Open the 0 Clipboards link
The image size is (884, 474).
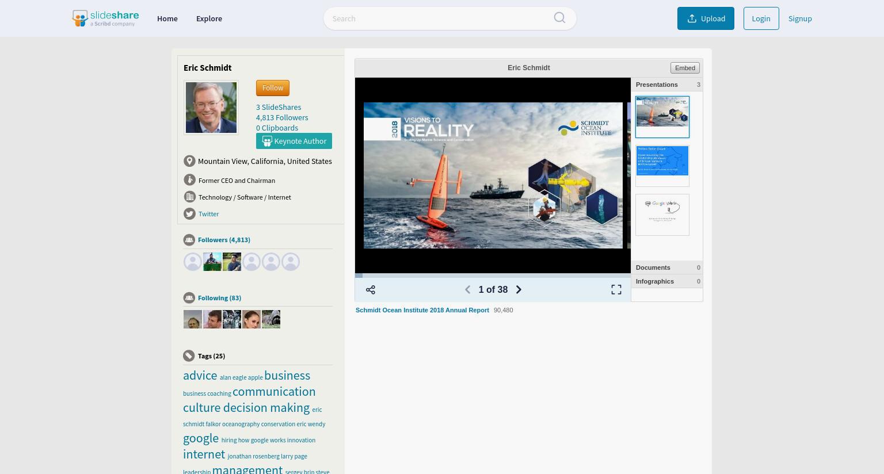(x=277, y=128)
